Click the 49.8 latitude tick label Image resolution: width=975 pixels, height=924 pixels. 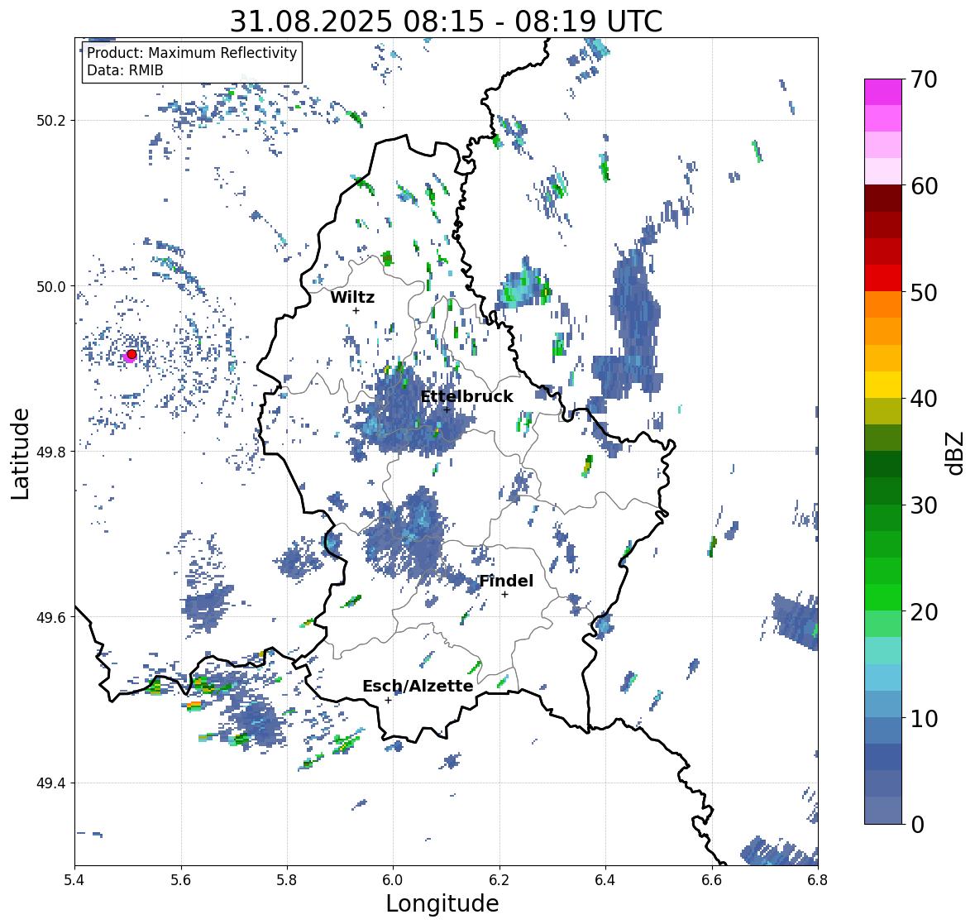click(x=51, y=452)
